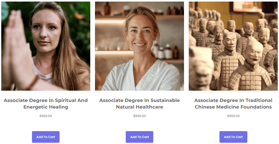Viewport: 279px width, 144px height.
Task: Click the Sustainable Natural Healthcare product image
Action: pyautogui.click(x=139, y=46)
